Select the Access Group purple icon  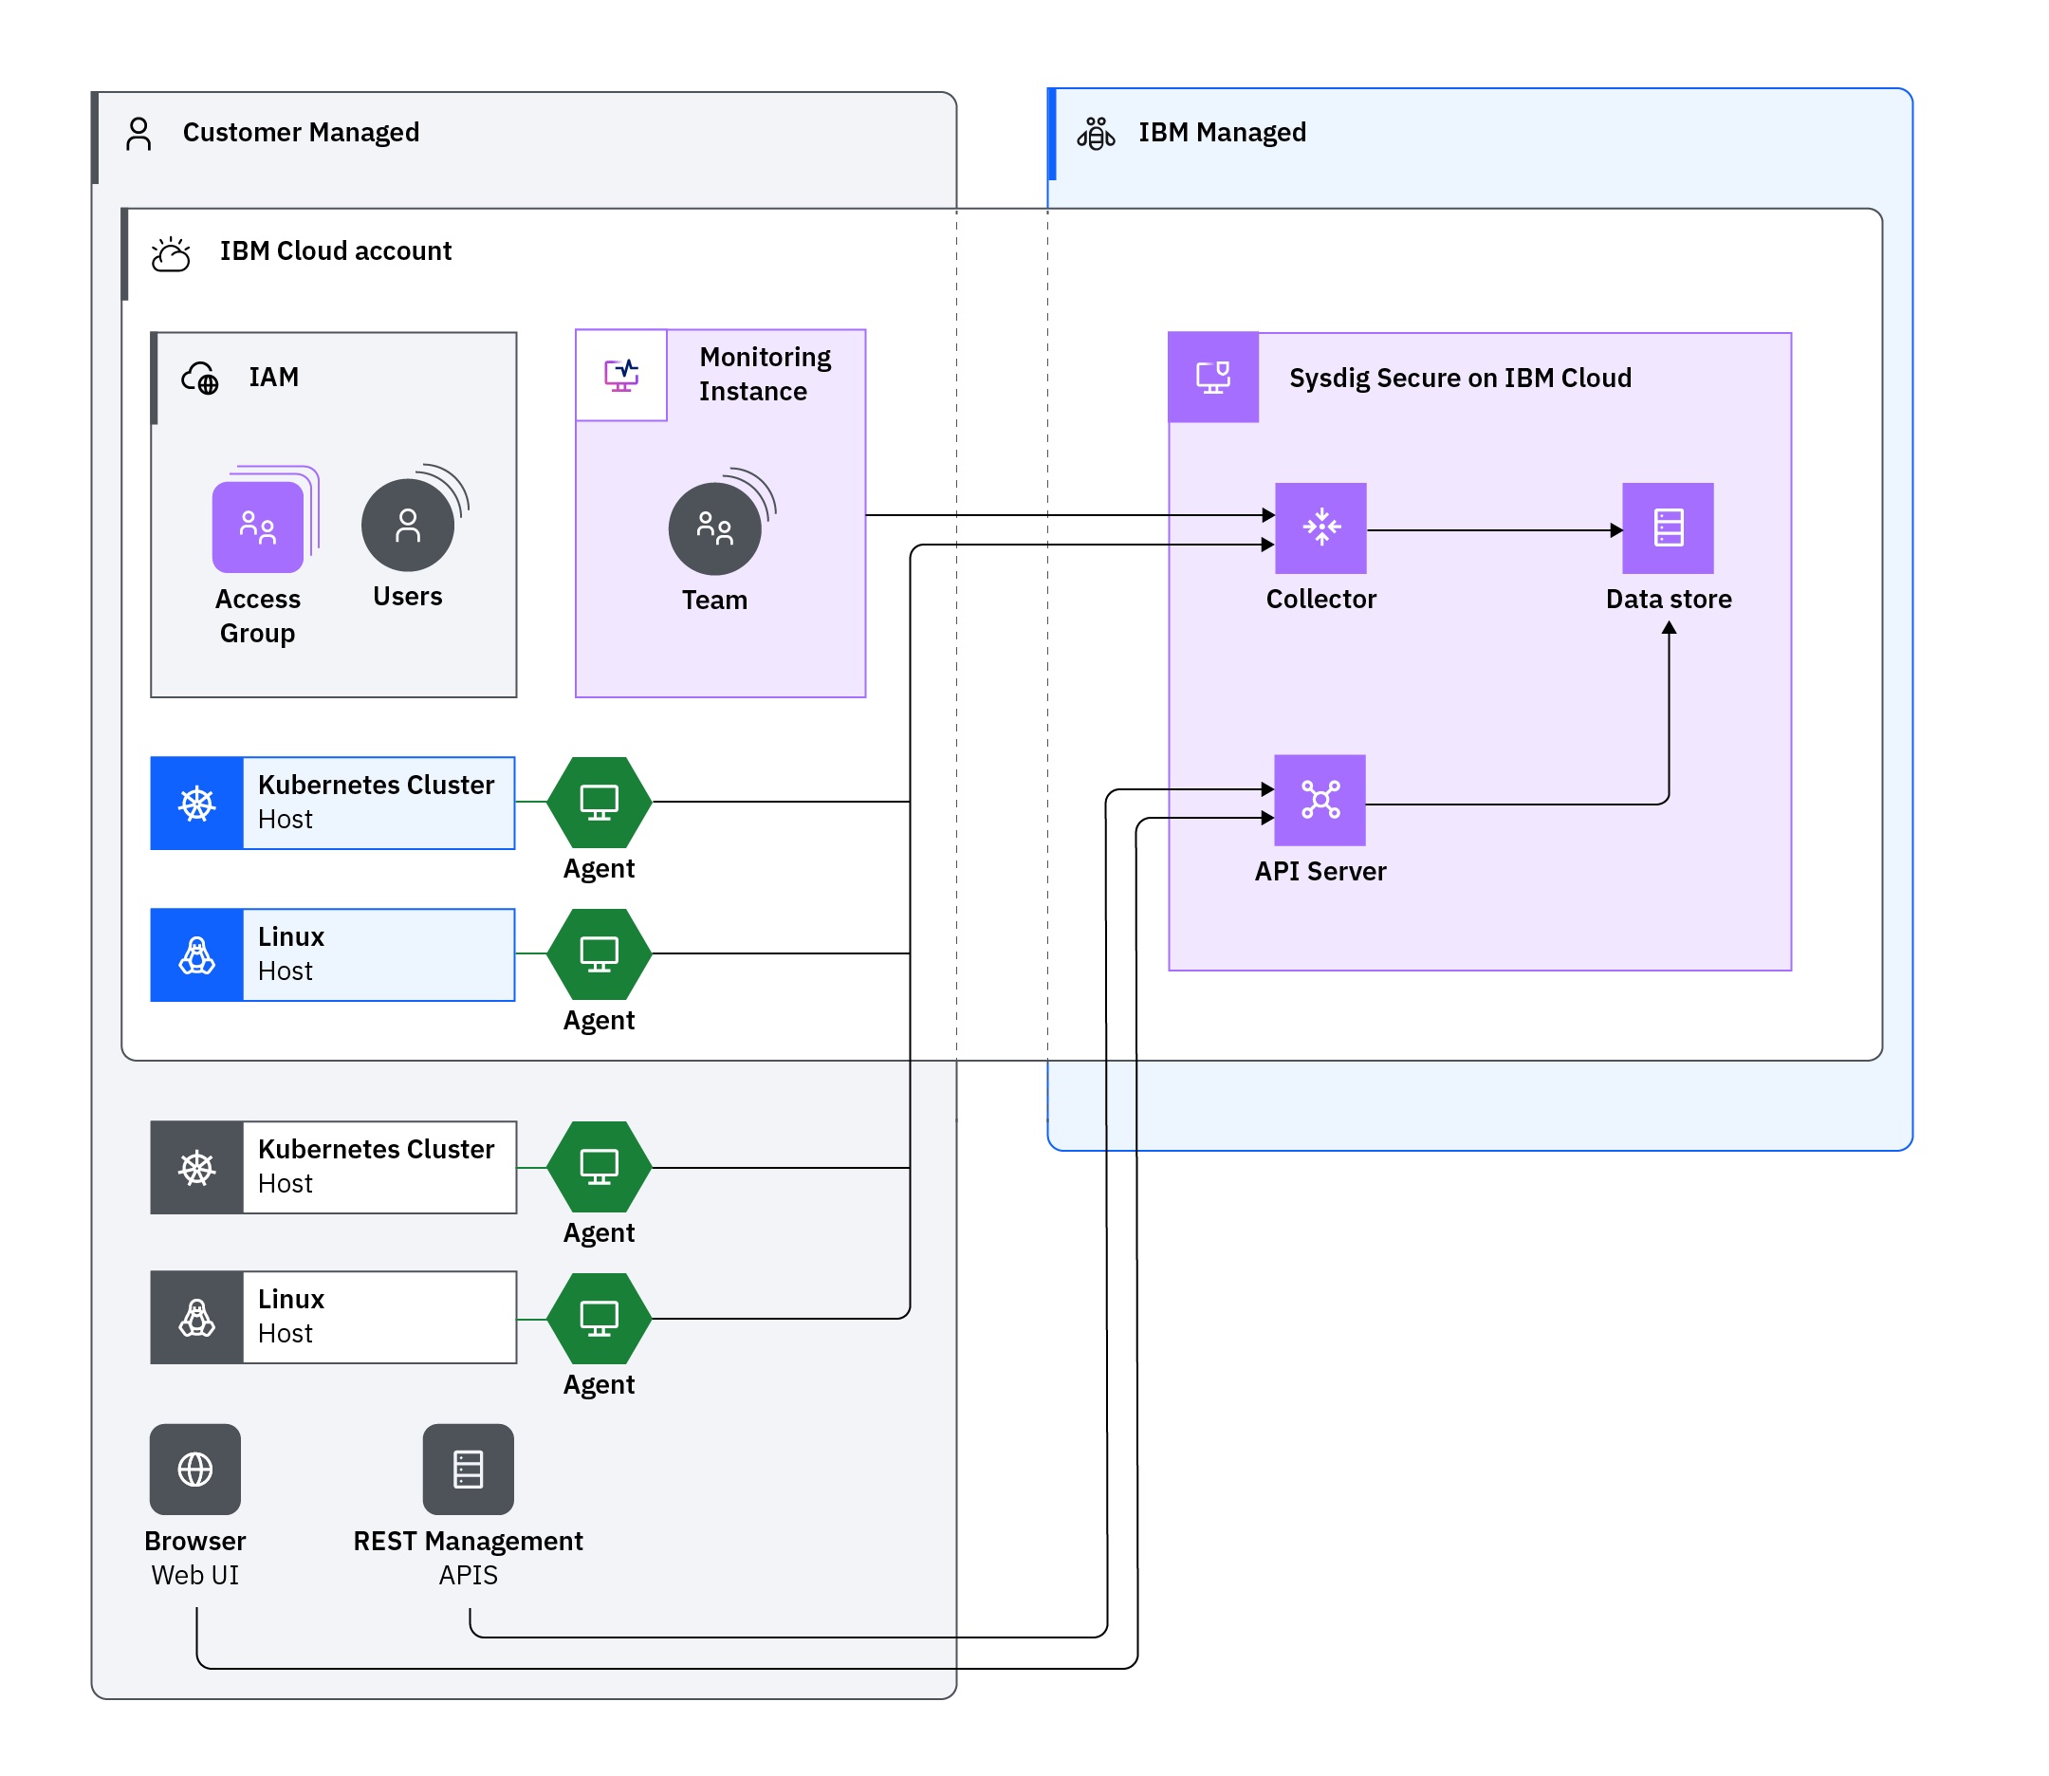[259, 527]
